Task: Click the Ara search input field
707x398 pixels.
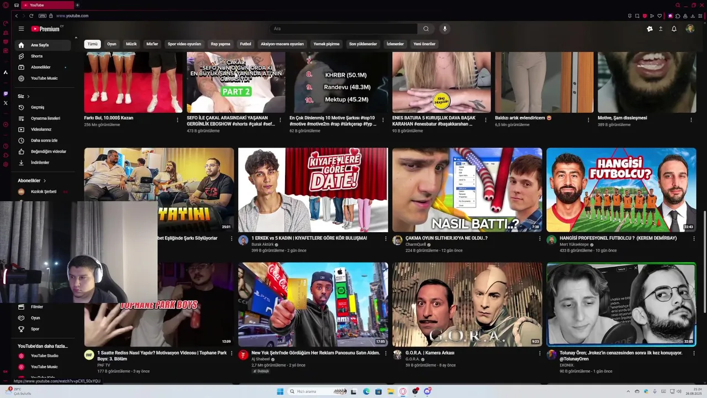Action: [344, 29]
